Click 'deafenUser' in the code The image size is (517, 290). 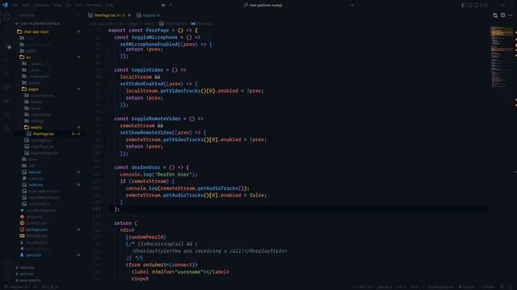145,168
